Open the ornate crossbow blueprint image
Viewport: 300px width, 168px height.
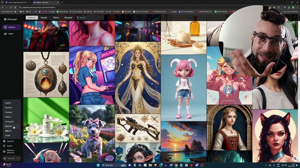[x=138, y=128]
